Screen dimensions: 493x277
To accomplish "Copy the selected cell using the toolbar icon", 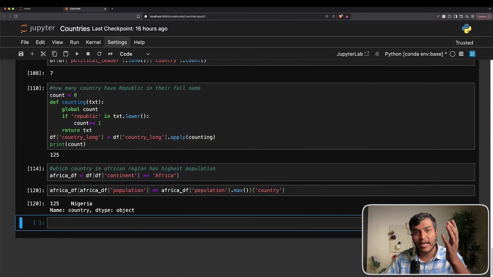I will pyautogui.click(x=54, y=54).
